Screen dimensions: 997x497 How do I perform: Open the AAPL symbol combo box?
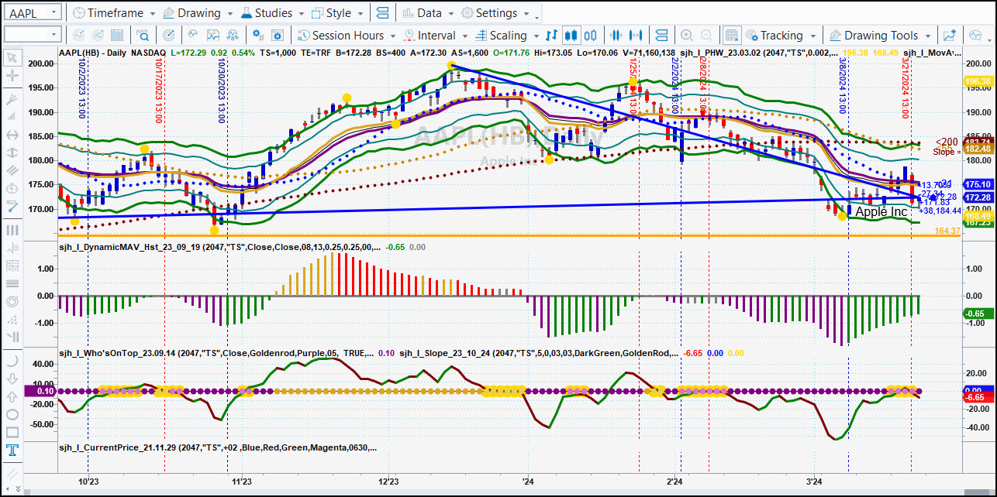(32, 13)
